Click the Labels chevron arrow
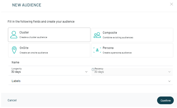 click(169, 81)
